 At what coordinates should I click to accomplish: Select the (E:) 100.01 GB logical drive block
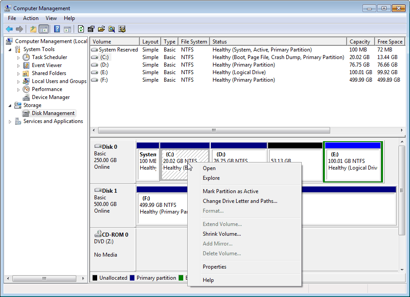point(353,162)
